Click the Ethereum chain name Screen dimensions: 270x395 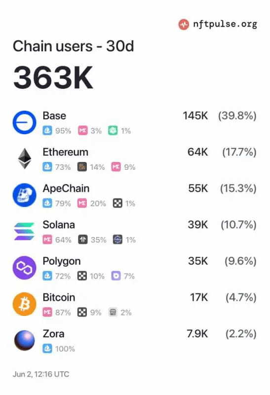pyautogui.click(x=66, y=152)
